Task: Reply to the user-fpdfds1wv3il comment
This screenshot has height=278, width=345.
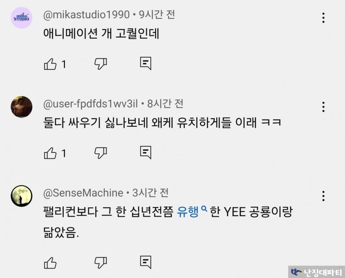Action: point(146,152)
